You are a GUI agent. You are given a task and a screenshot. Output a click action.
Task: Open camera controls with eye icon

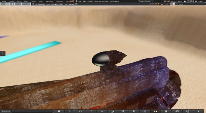(102, 111)
